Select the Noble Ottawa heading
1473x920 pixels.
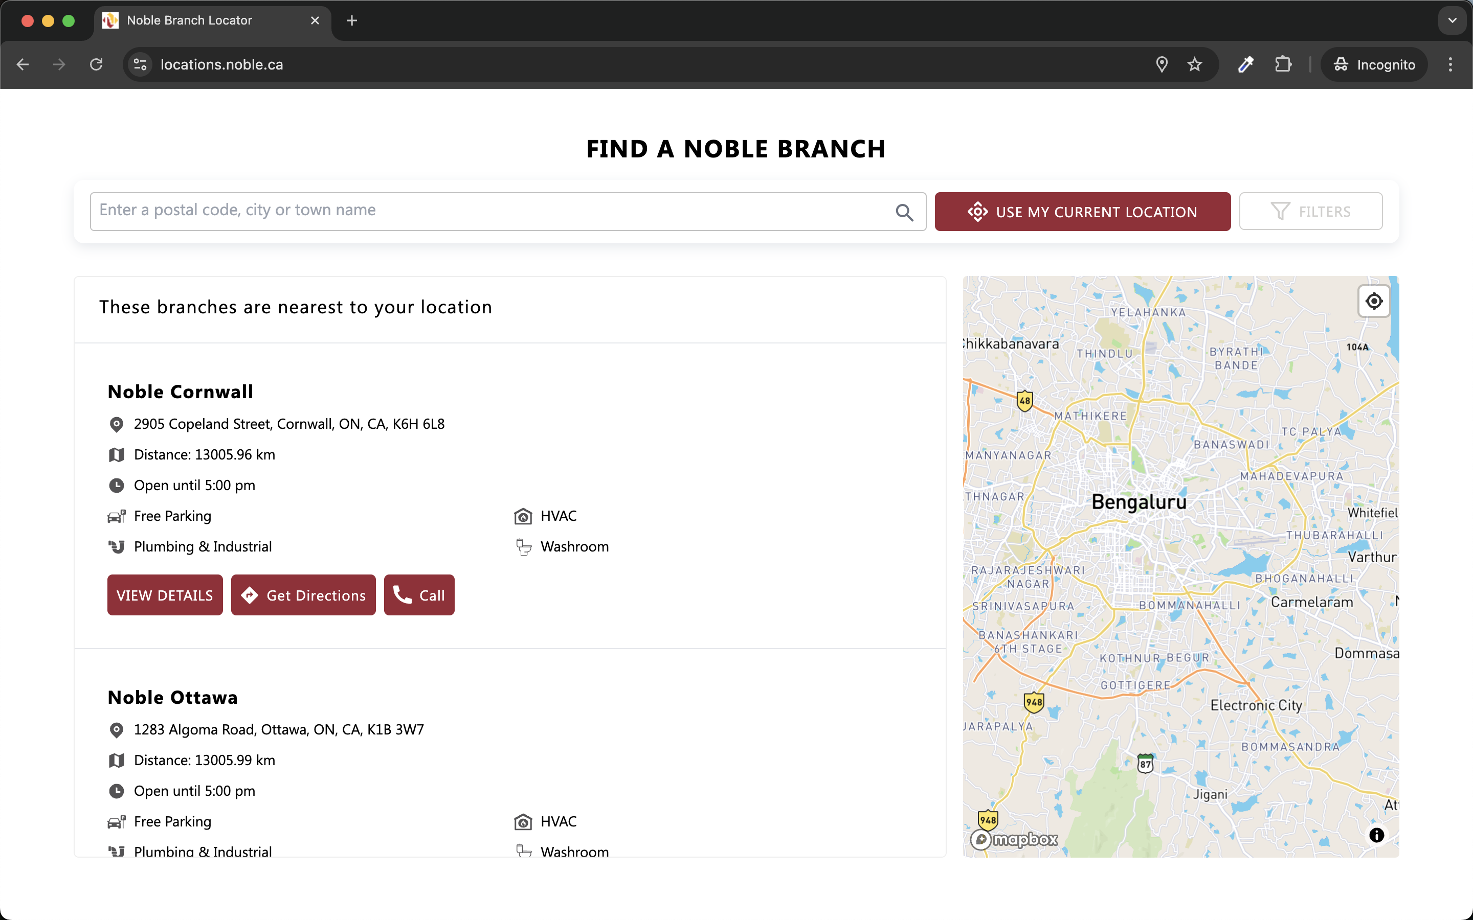(172, 697)
